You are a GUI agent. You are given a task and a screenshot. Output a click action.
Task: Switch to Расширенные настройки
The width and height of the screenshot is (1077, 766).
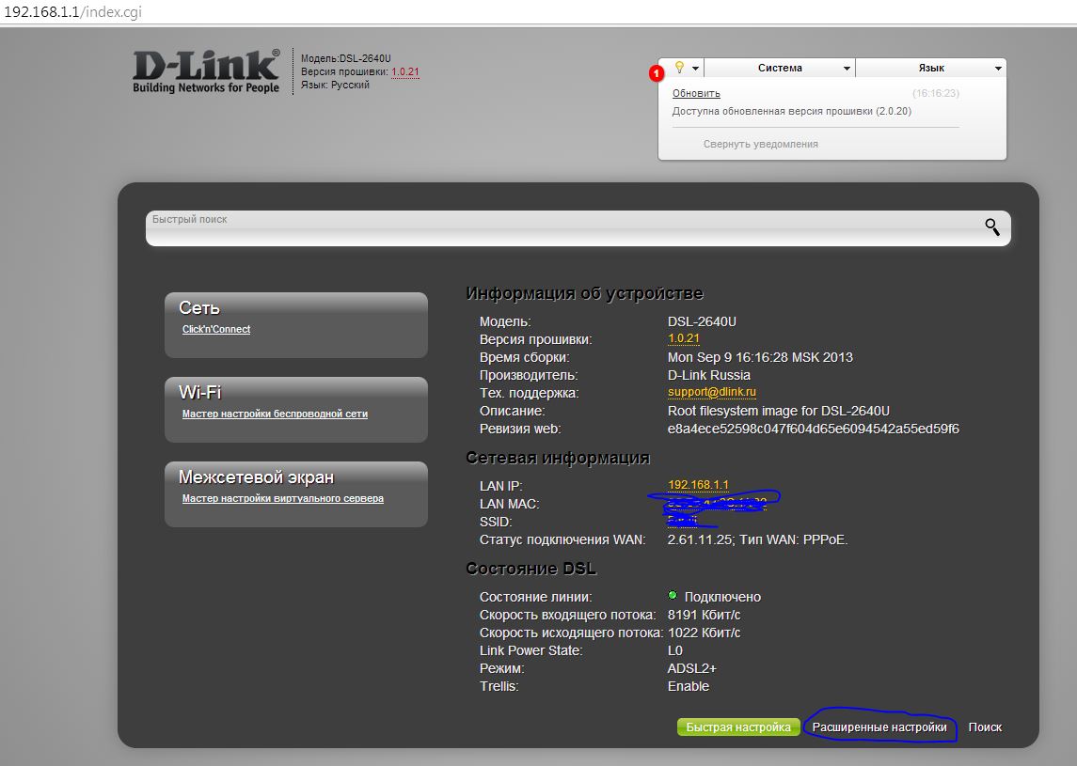tap(879, 727)
